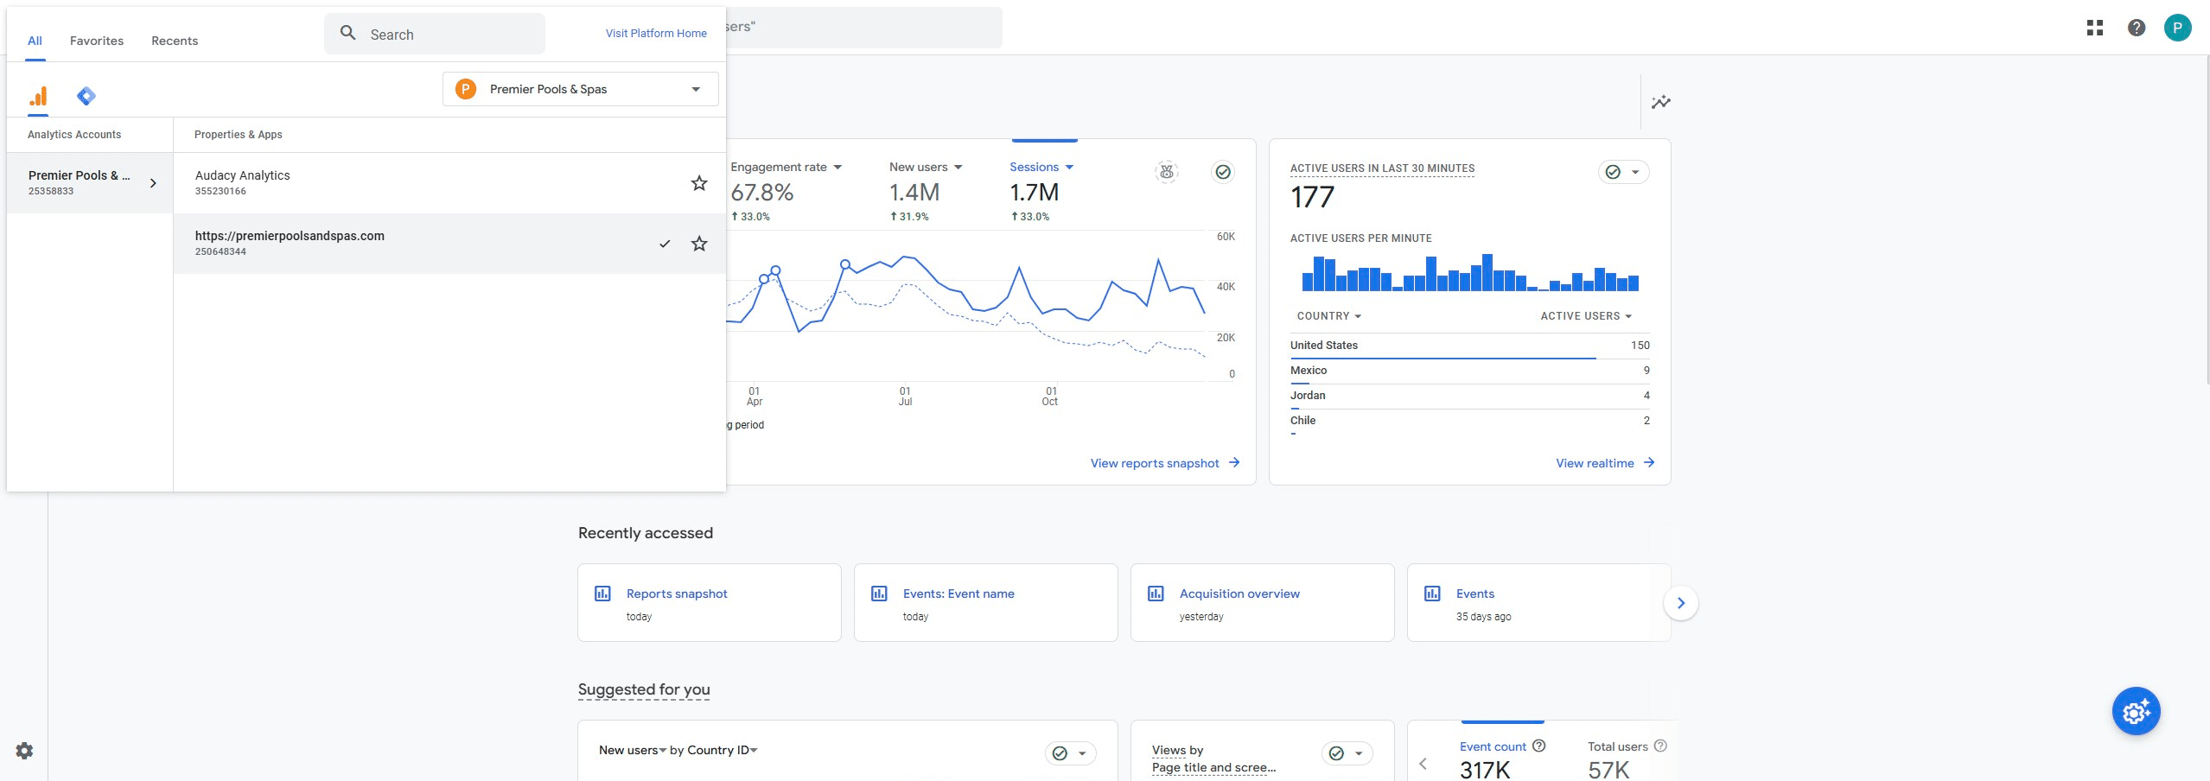Toggle the data quality checkmark on Views card
Image resolution: width=2210 pixels, height=781 pixels.
point(1336,752)
